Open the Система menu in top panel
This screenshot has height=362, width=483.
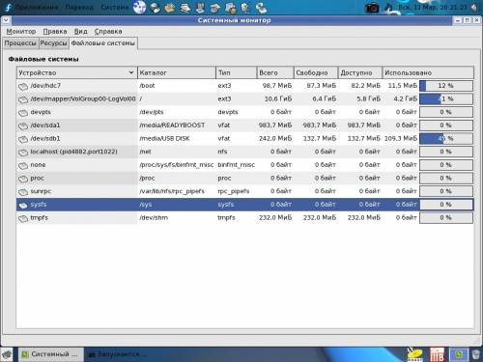(115, 7)
